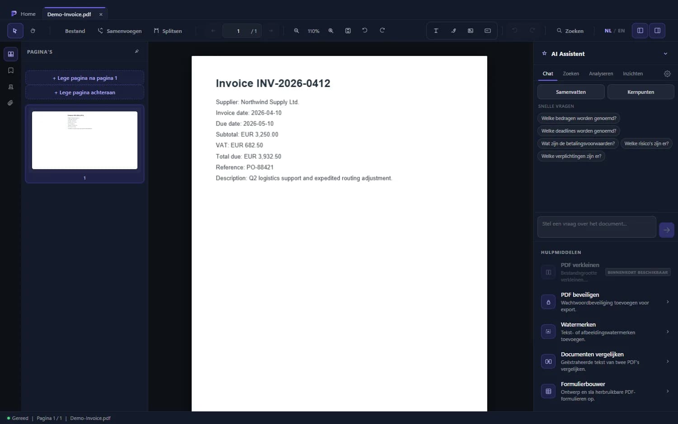The width and height of the screenshot is (678, 424).
Task: Switch interface language to EN
Action: point(621,31)
